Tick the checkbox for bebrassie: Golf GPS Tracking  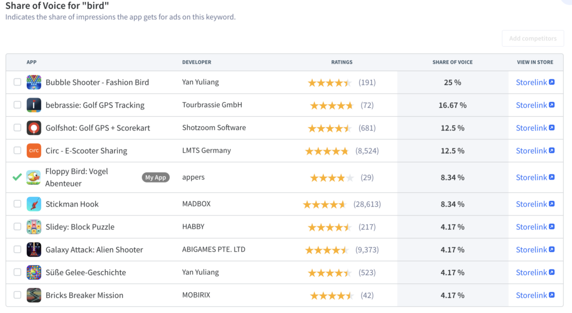click(x=17, y=105)
